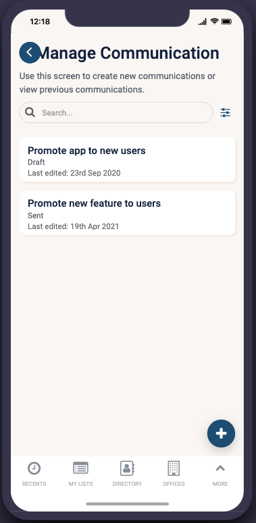Viewport: 256px width, 523px height.
Task: Tap the back arrow button
Action: point(30,52)
